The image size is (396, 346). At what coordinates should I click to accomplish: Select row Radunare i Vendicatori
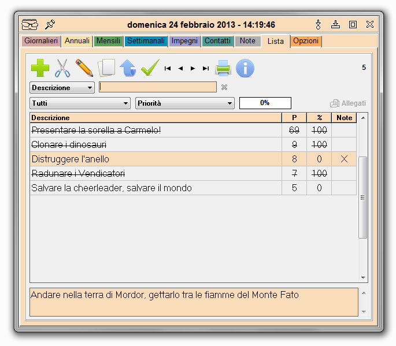click(x=193, y=173)
